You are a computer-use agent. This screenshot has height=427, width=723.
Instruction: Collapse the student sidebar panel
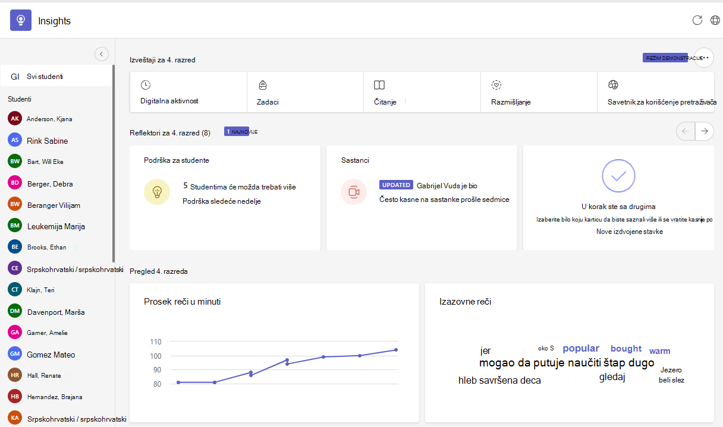tap(102, 54)
